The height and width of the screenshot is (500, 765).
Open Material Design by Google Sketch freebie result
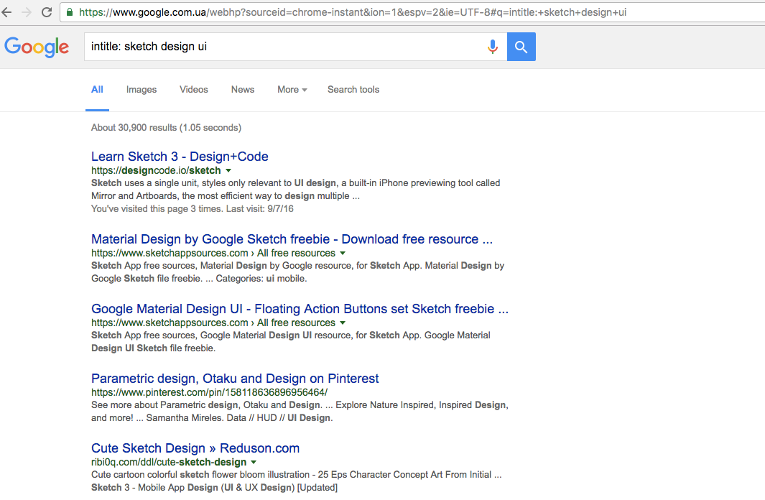tap(292, 239)
